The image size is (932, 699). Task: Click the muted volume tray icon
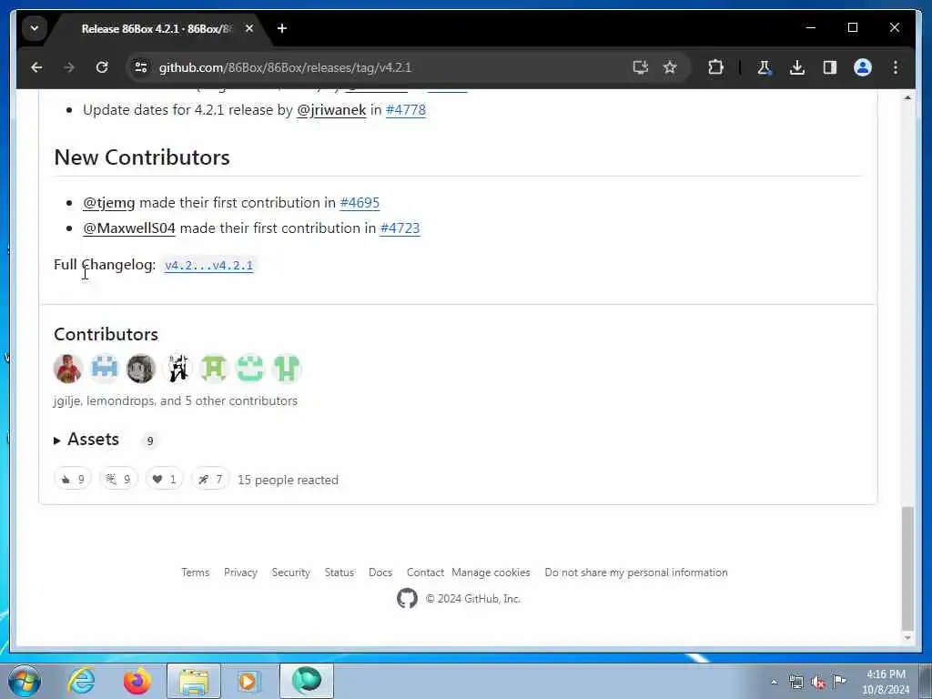(818, 683)
